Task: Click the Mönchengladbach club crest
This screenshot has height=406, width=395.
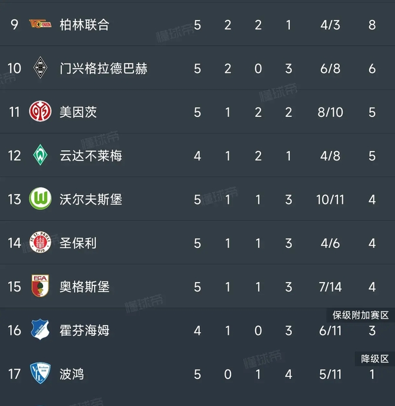Action: (41, 68)
